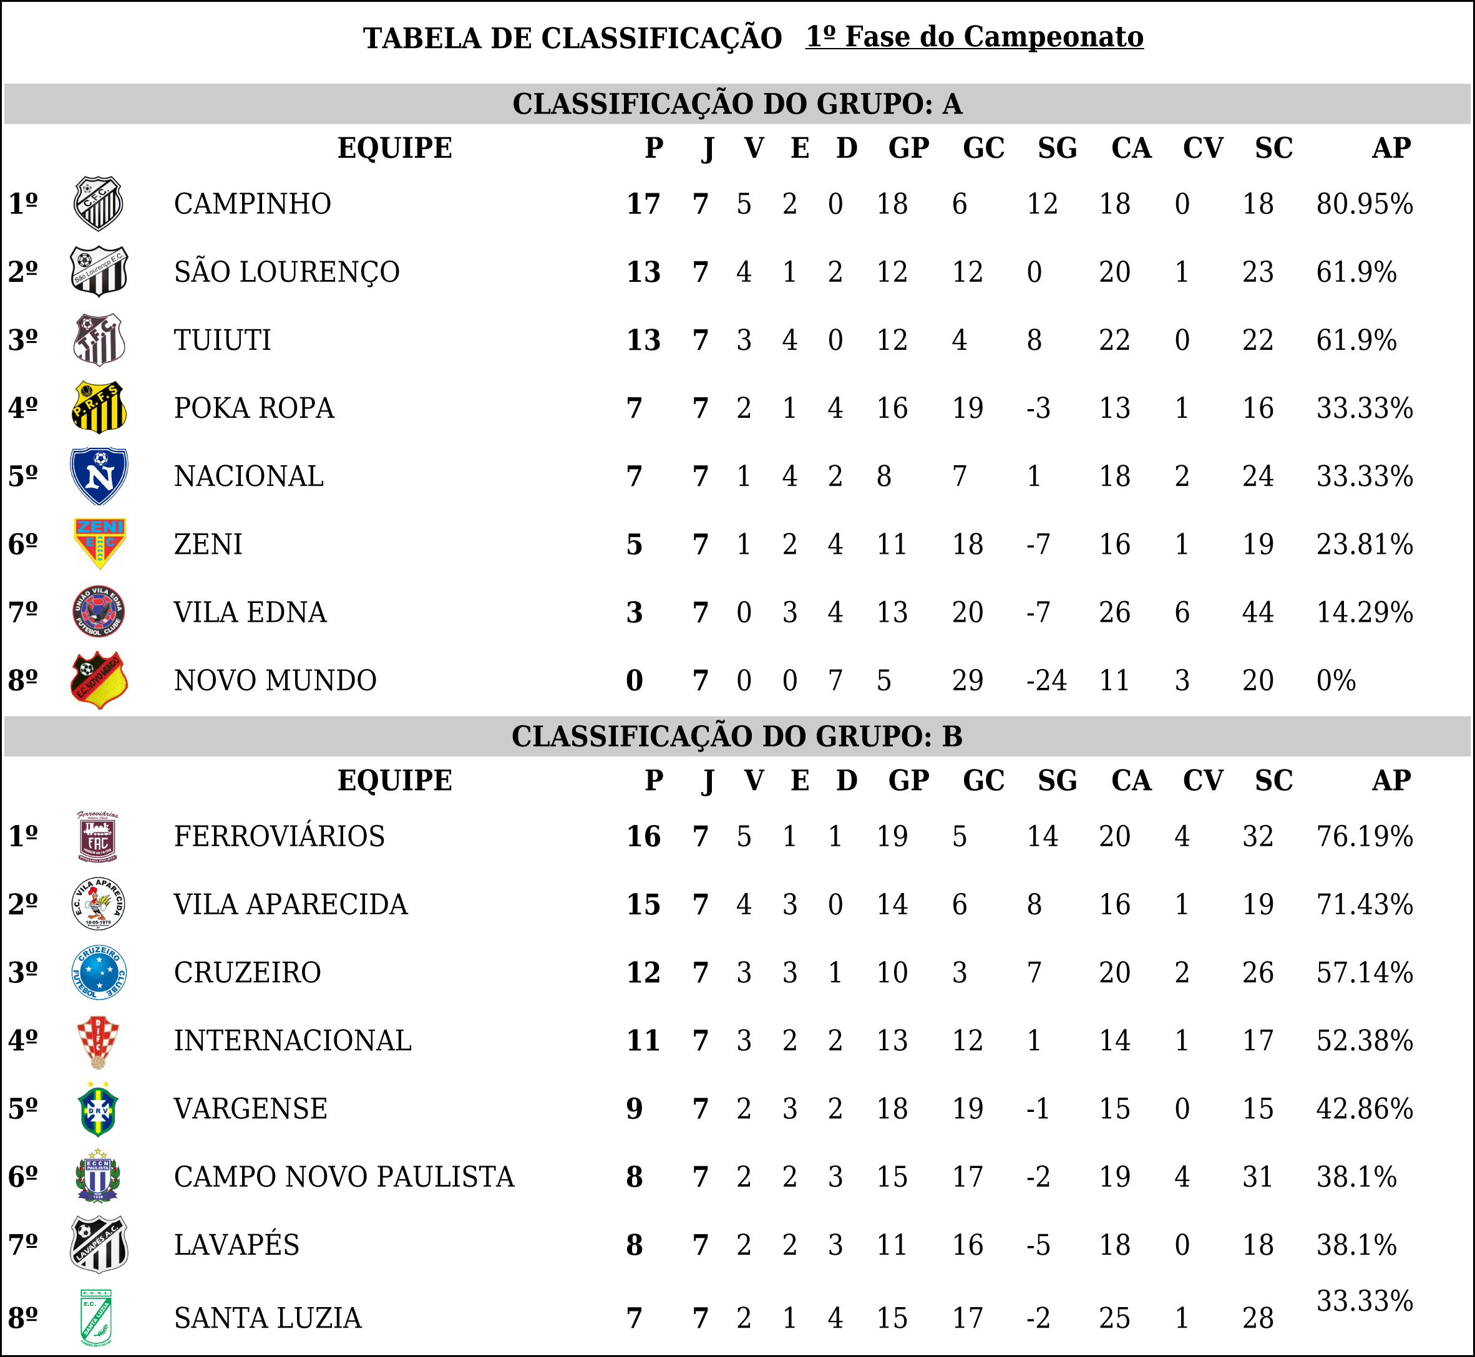Click the GP column header in Group A
1475x1357 pixels.
[908, 148]
